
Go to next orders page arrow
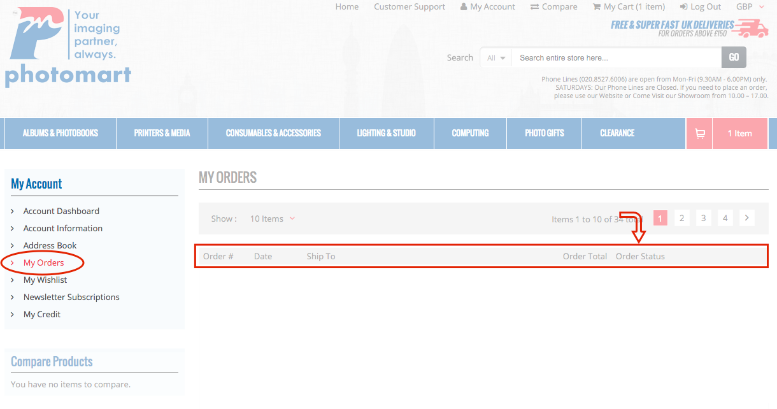coord(746,219)
